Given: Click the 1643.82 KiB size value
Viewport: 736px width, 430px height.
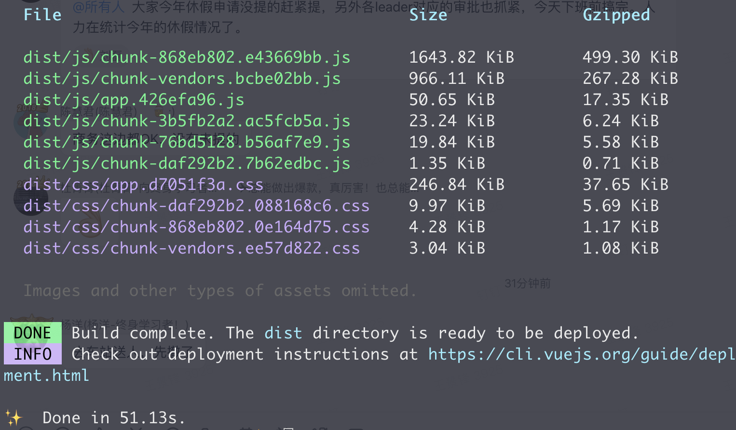Looking at the screenshot, I should pos(462,57).
